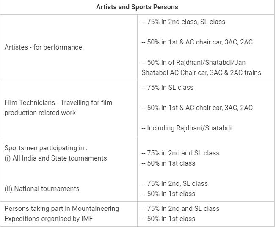Click 'Expeditions organised by IMF' text
The image size is (276, 227).
tap(49, 219)
